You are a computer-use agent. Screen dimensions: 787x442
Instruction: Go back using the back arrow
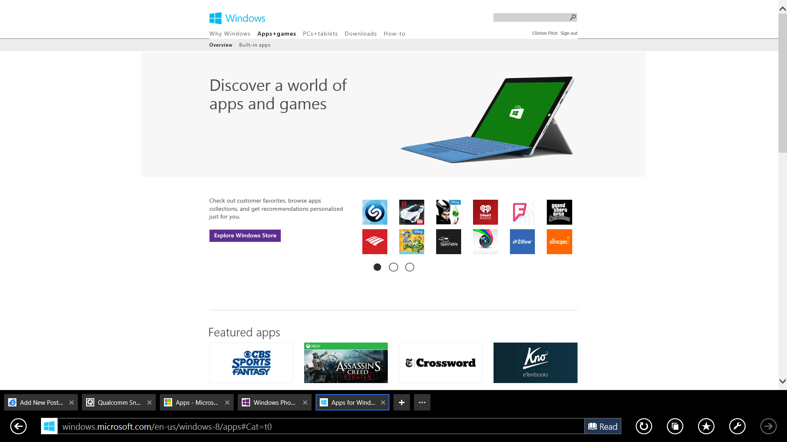click(18, 426)
